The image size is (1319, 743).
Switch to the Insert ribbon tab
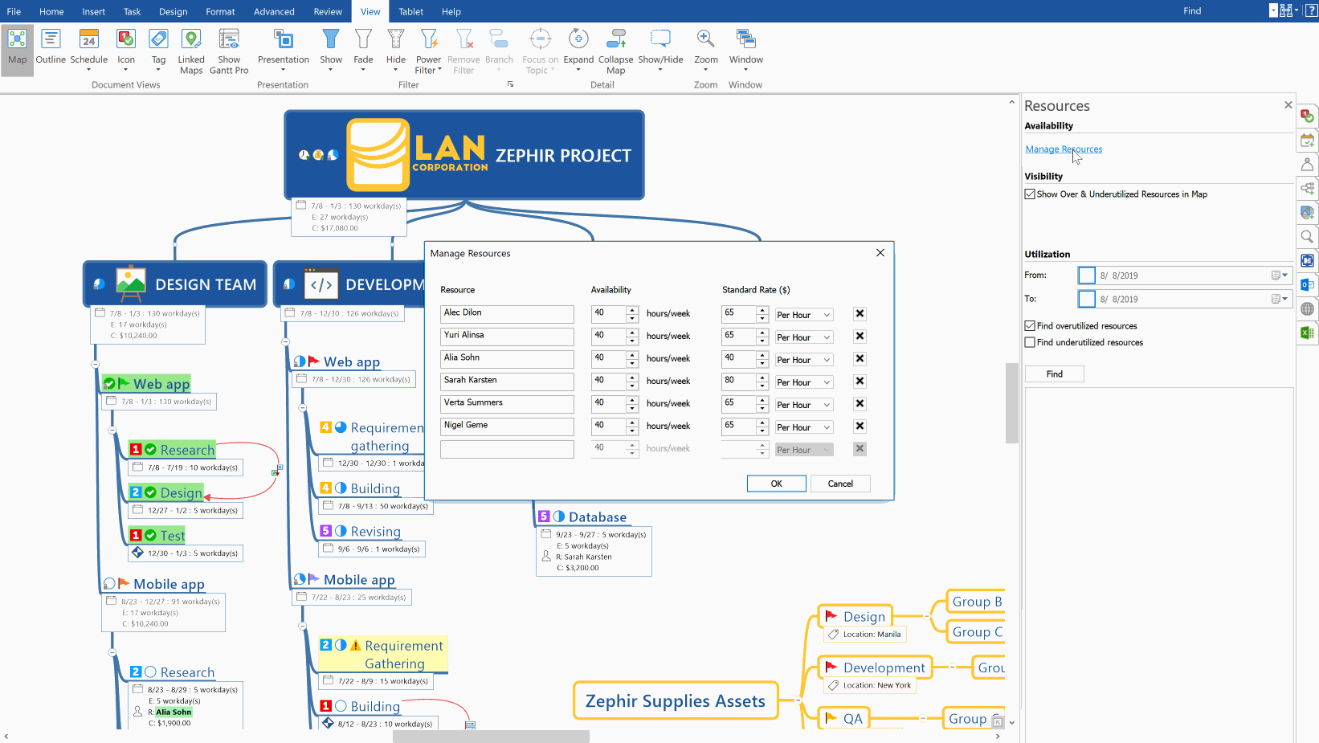click(x=93, y=11)
